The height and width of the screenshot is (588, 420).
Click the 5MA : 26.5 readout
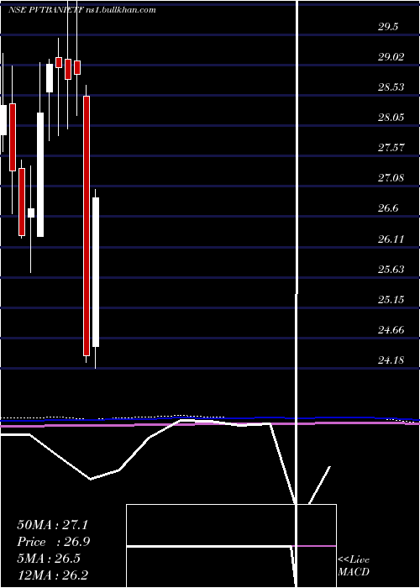coord(49,559)
